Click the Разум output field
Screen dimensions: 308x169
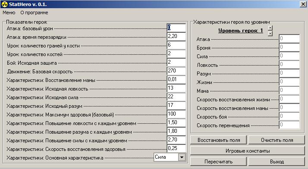tap(289, 73)
